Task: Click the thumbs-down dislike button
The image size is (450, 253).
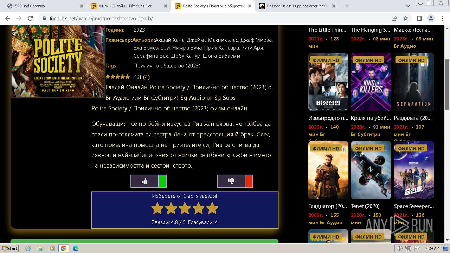Action: coord(231,181)
